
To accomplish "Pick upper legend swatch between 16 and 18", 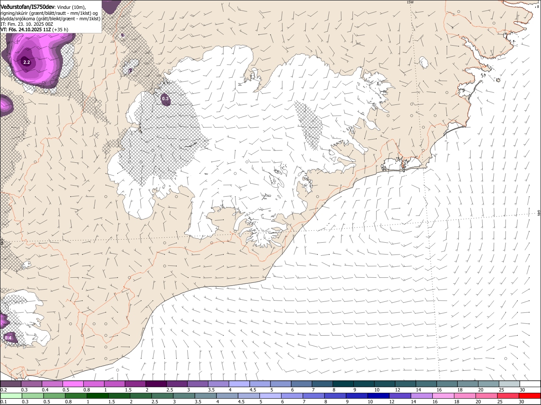I will (x=448, y=384).
